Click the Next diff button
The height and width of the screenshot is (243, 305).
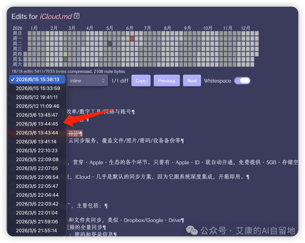point(192,81)
